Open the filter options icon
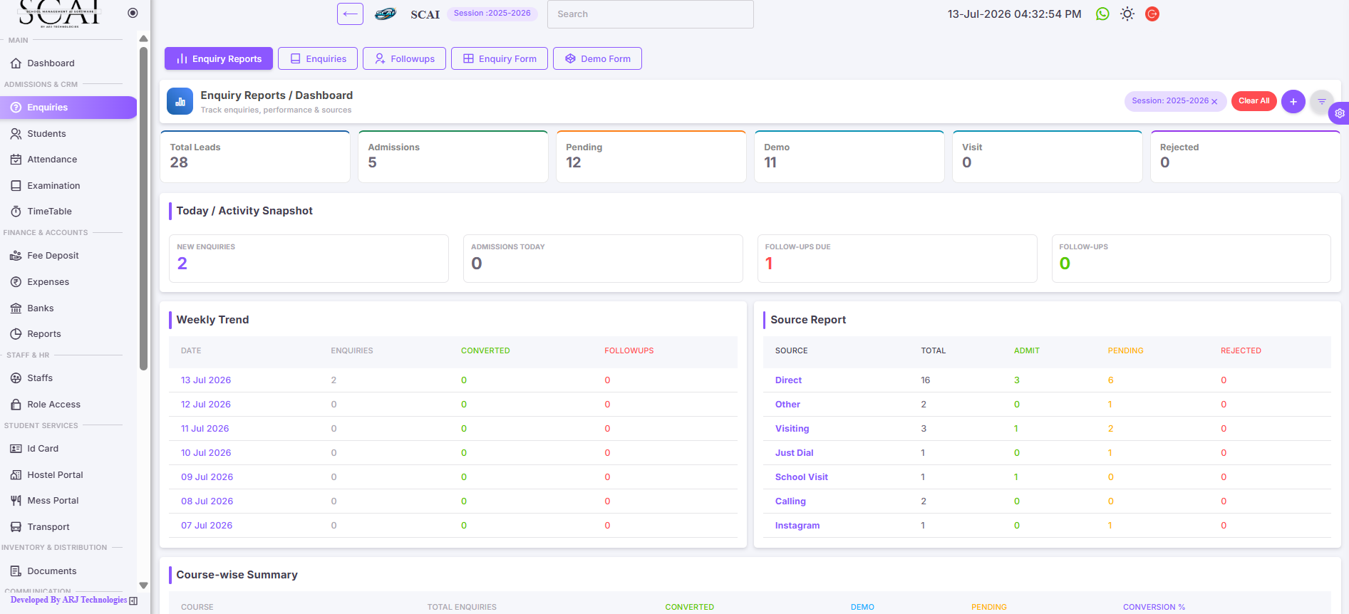The height and width of the screenshot is (614, 1349). 1321,101
